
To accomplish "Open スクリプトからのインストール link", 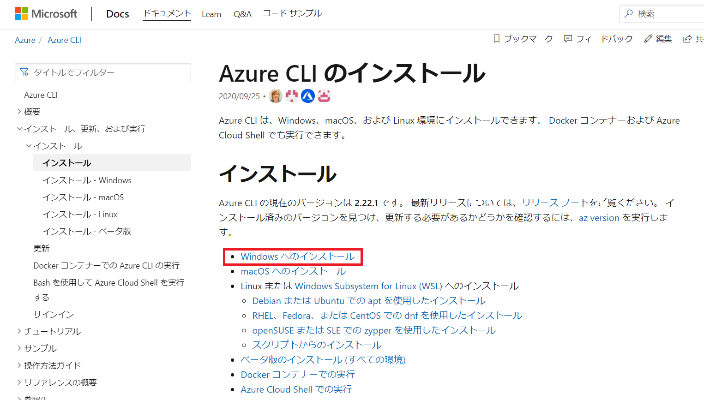I will click(x=317, y=345).
